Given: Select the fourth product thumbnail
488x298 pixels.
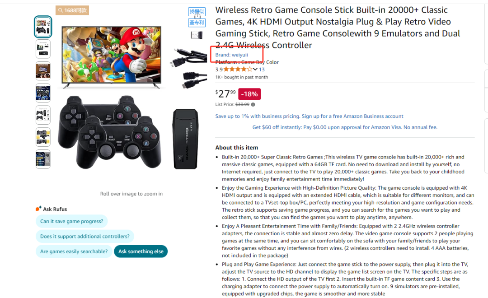Looking at the screenshot, I should coord(43,93).
